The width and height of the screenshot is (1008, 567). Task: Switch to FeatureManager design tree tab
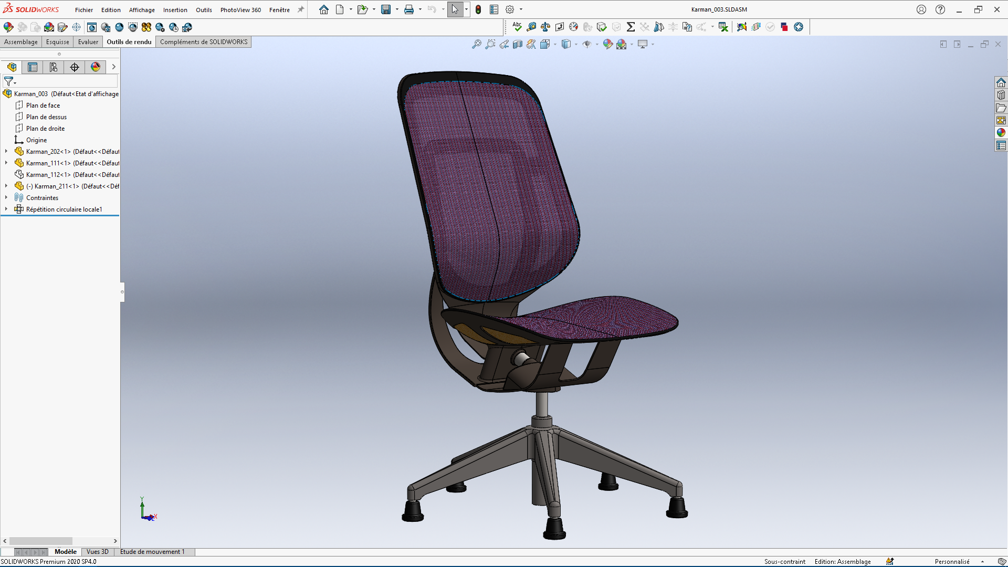[x=12, y=67]
